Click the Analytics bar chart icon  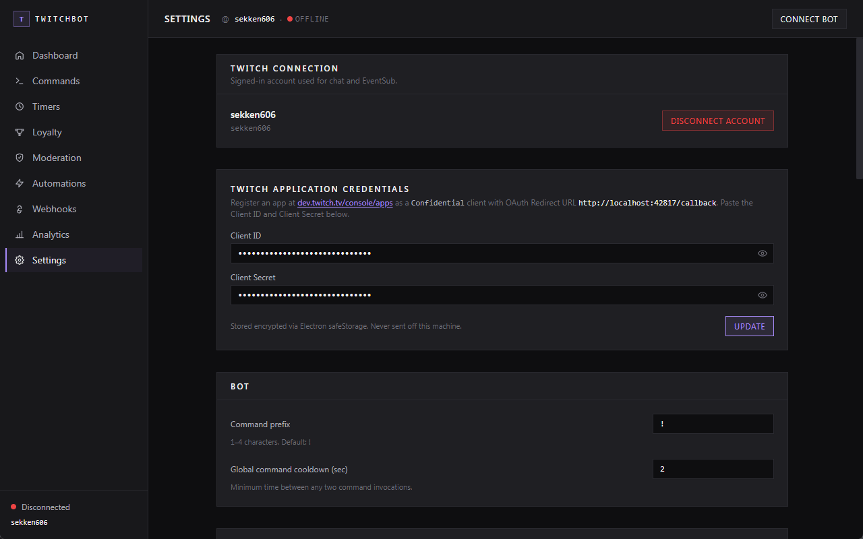tap(20, 234)
